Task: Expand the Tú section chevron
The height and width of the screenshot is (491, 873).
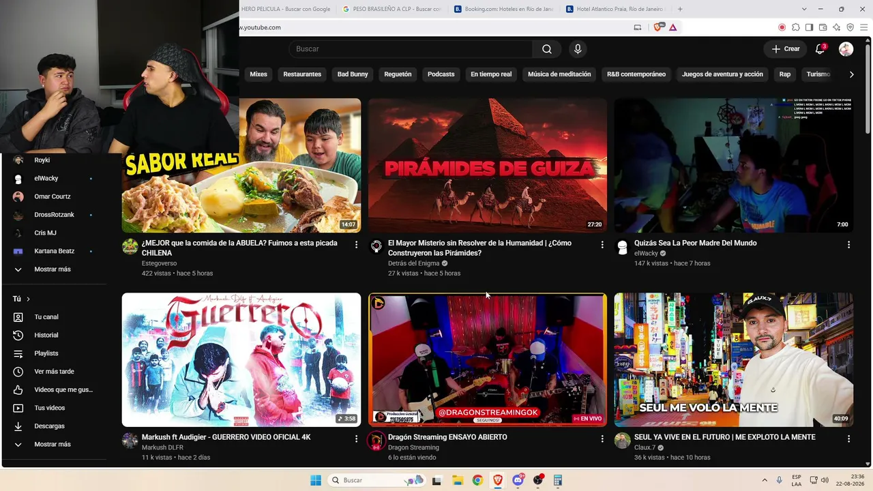Action: pyautogui.click(x=28, y=299)
